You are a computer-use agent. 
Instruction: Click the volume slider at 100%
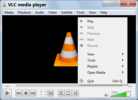(120, 94)
